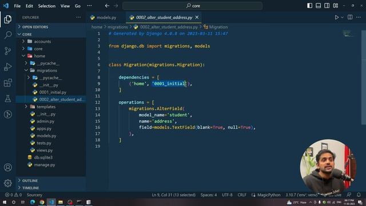Open Google Chrome from taskbar
Image resolution: width=366 pixels, height=206 pixels.
click(x=42, y=202)
